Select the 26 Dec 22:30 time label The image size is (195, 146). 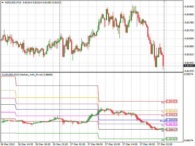click(x=60, y=144)
